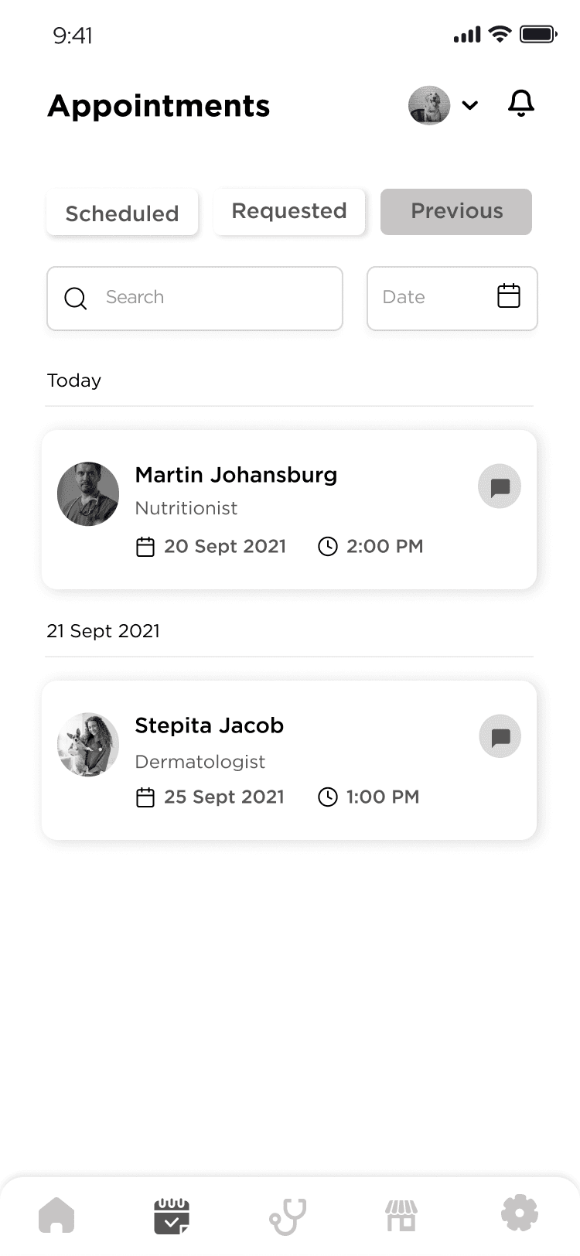Open Martin Johansburg appointment name
This screenshot has height=1256, width=580.
[236, 475]
